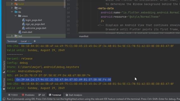Image resolution: width=180 pixels, height=101 pixels.
Task: Toggle code fold marker at line 20
Action: (77, 21)
